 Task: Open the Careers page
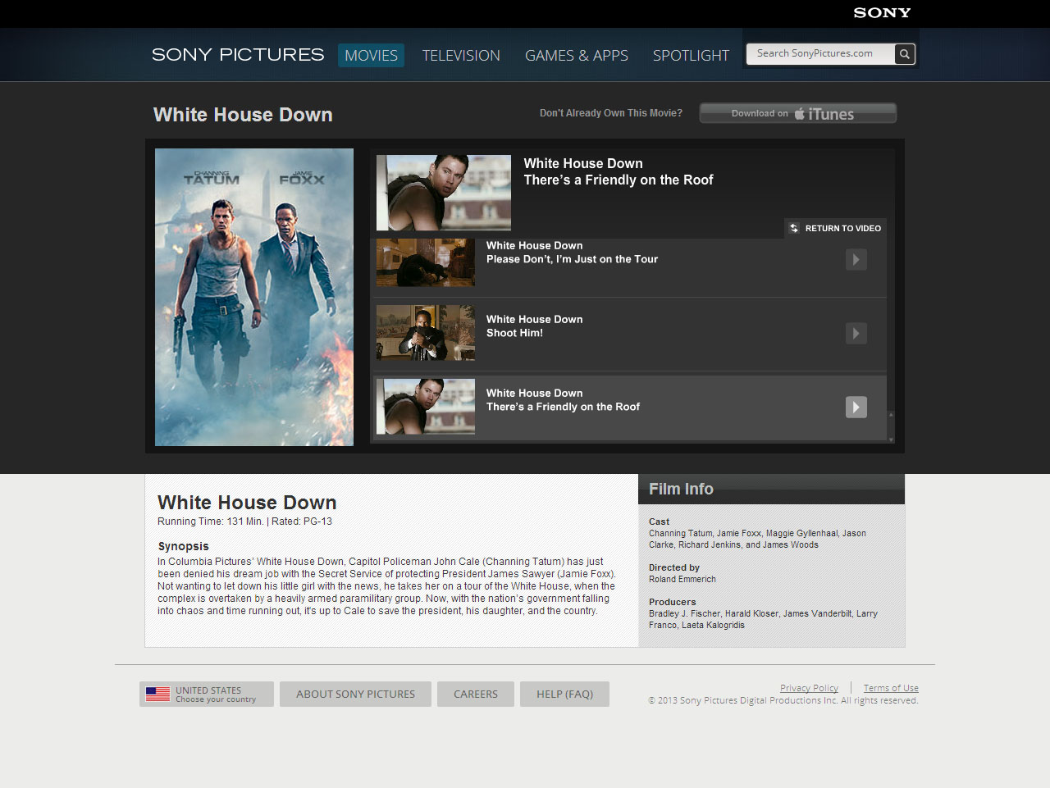tap(476, 694)
